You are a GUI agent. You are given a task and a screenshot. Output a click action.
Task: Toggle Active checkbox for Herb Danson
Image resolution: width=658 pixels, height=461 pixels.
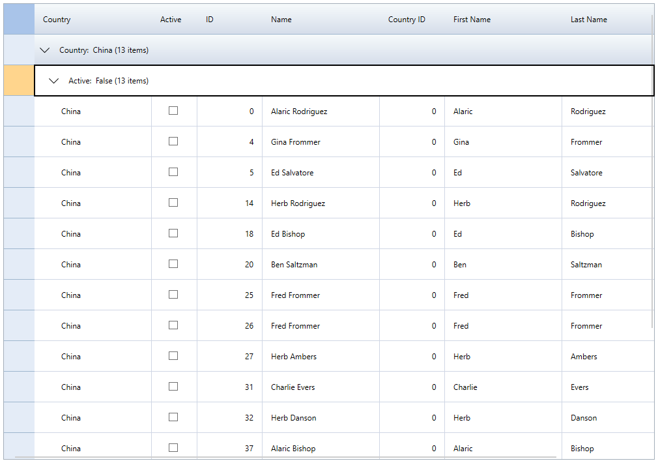(173, 417)
